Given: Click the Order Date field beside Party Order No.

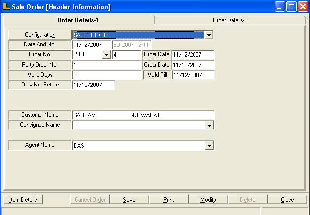Looking at the screenshot, I should point(193,65).
